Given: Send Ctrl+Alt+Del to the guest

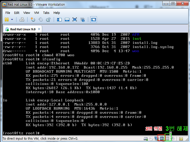Looking at the screenshot, I should pyautogui.click(x=22, y=20).
